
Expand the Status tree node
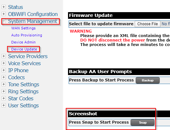click(4, 7)
